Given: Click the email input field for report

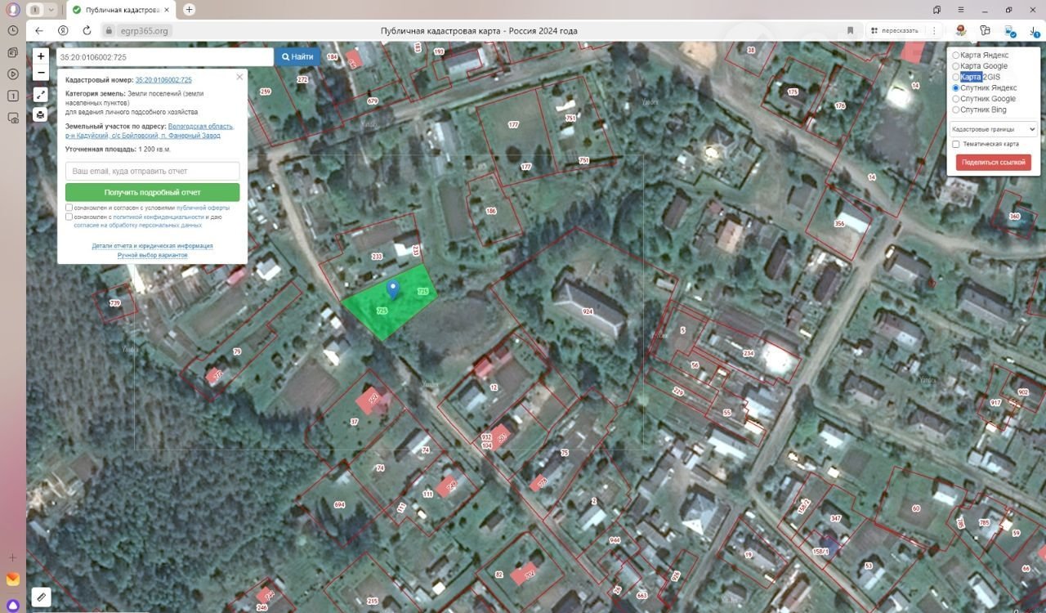Looking at the screenshot, I should (152, 172).
